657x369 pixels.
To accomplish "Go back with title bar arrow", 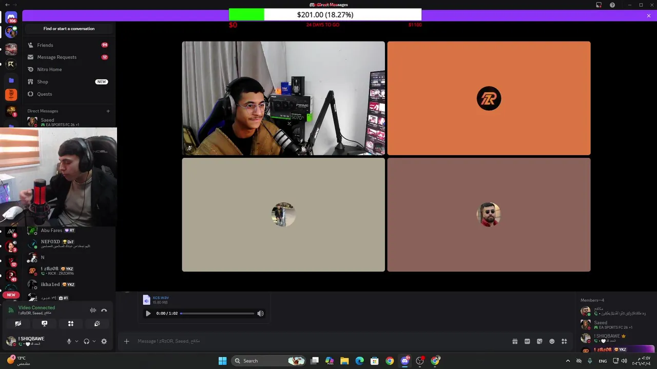I will coord(7,5).
